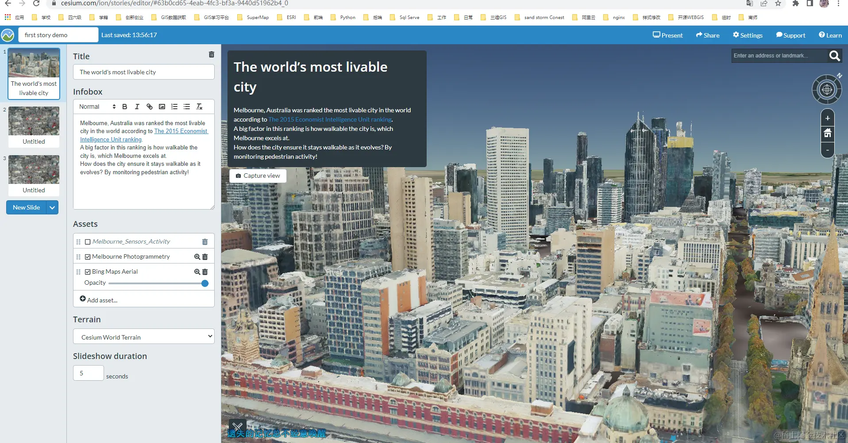This screenshot has width=848, height=443.
Task: Click the compass navigation control
Action: pos(827,89)
